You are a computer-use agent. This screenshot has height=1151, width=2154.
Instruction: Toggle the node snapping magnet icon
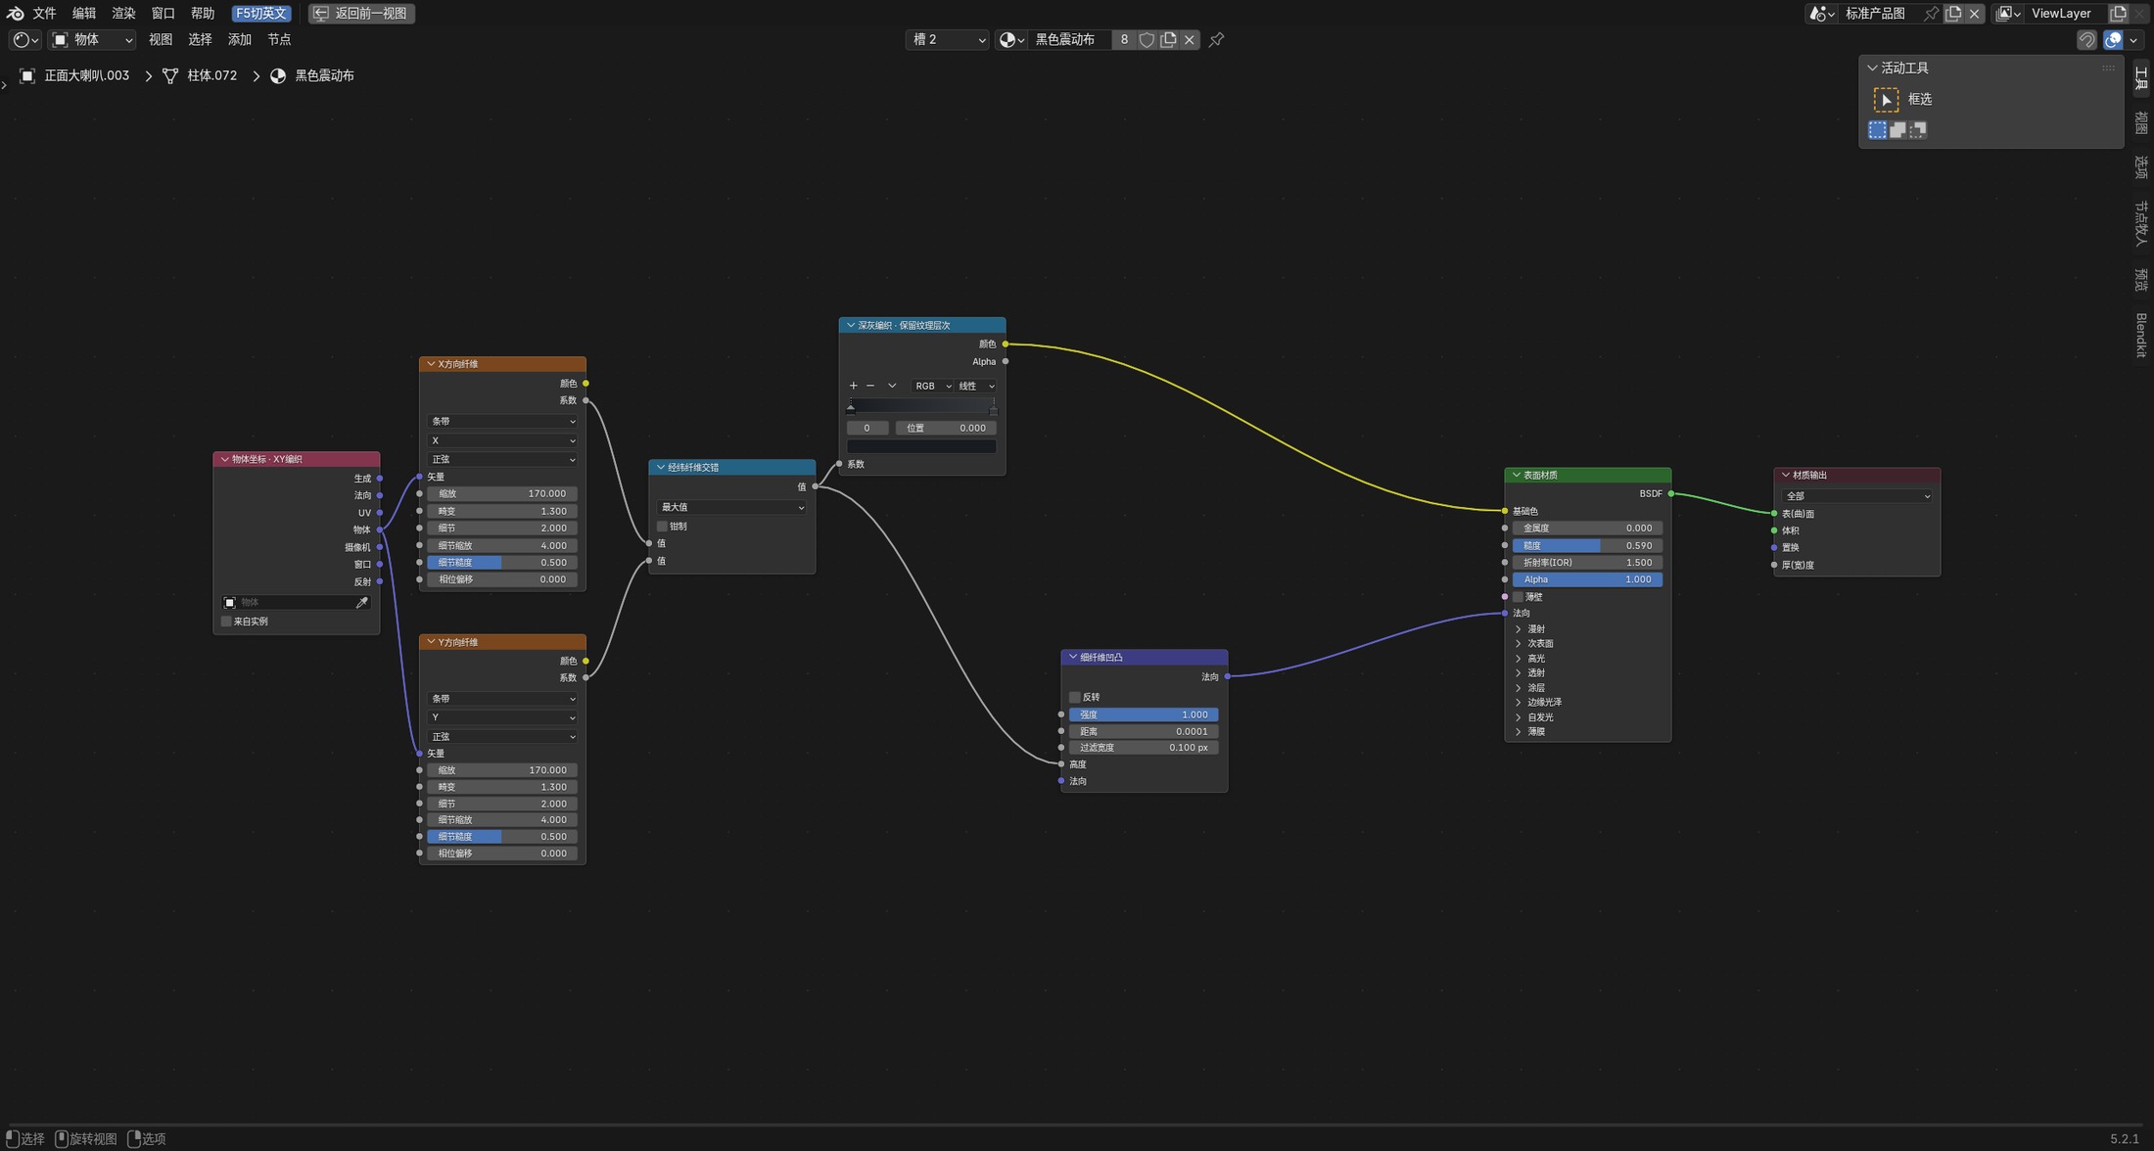2086,40
